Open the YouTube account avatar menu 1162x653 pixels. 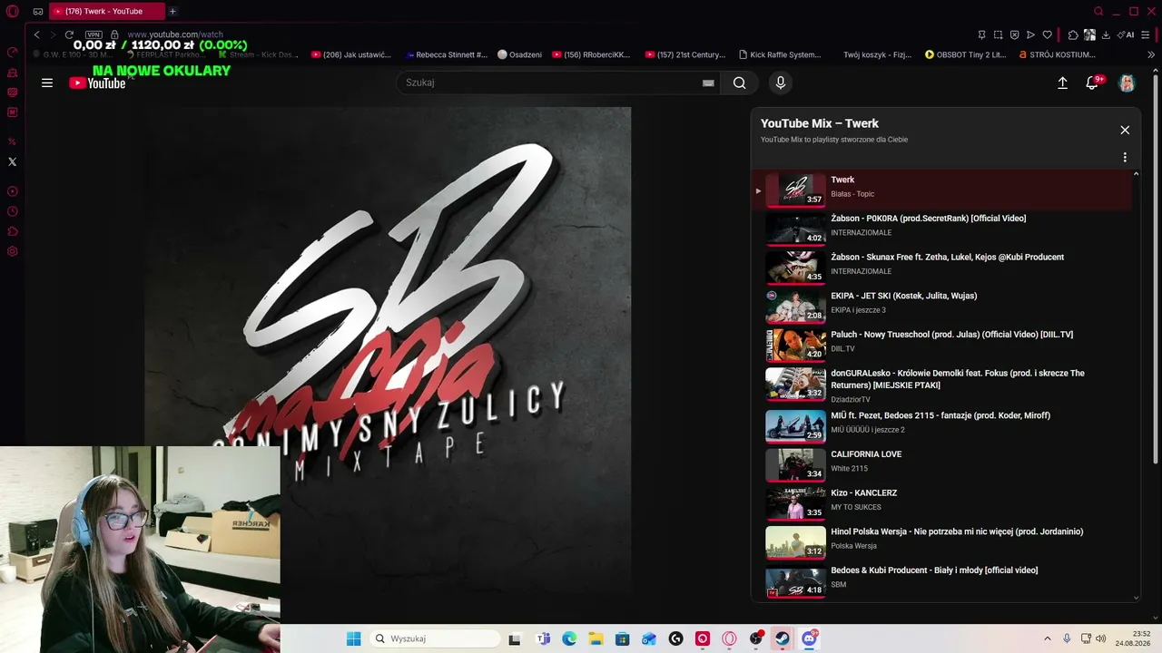coord(1127,83)
